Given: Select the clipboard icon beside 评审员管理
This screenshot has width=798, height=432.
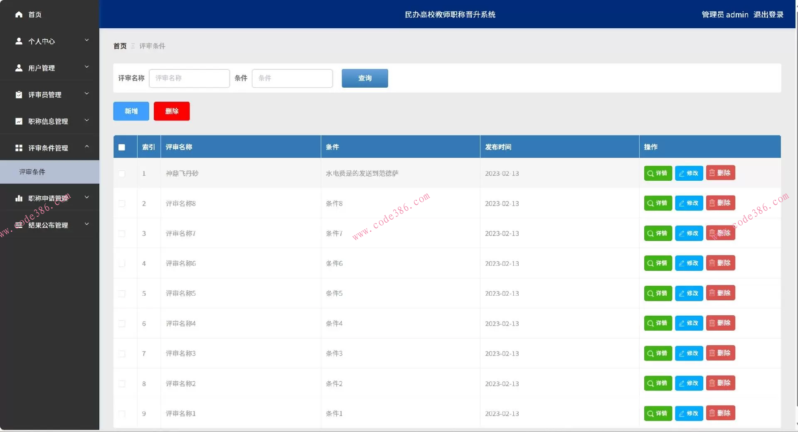Looking at the screenshot, I should 19,94.
